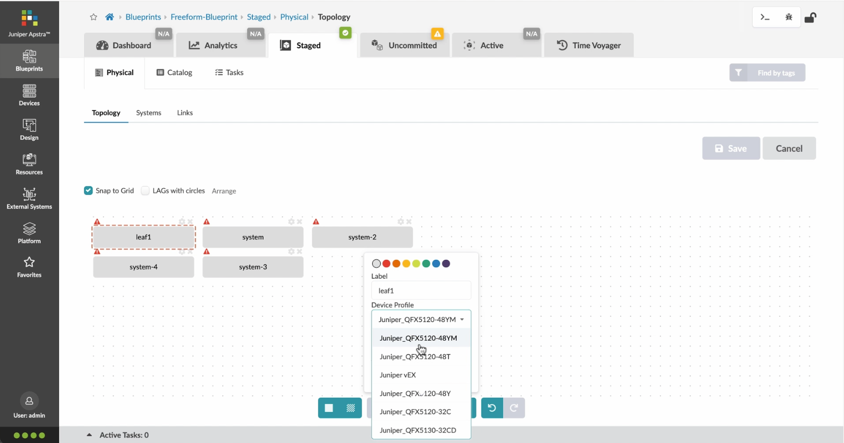
Task: Pick the dark purple color swatch
Action: (x=446, y=263)
